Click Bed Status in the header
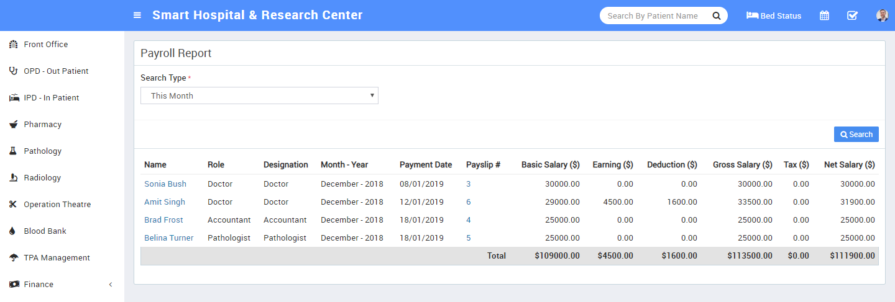Viewport: 895px width, 302px height. coord(774,16)
